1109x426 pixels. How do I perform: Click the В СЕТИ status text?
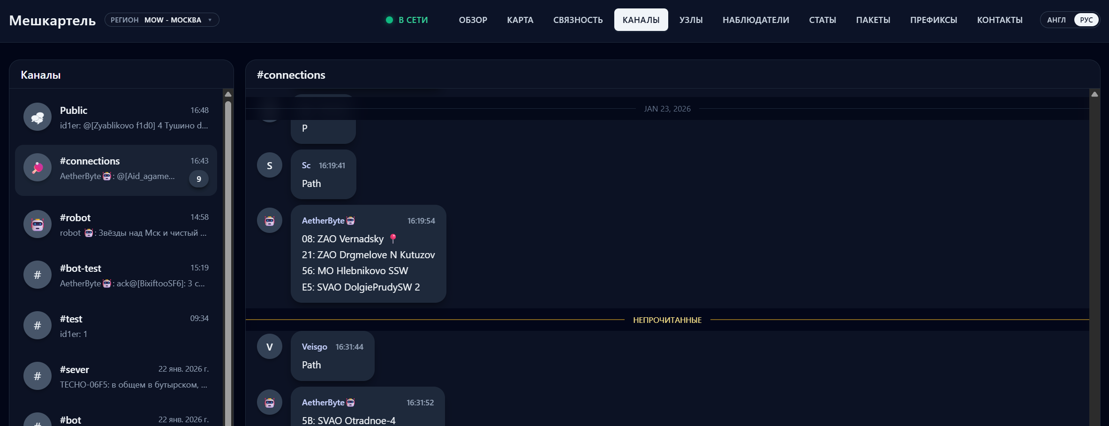coord(413,20)
